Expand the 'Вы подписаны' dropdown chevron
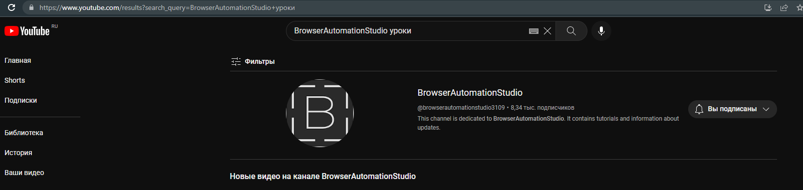 (766, 109)
